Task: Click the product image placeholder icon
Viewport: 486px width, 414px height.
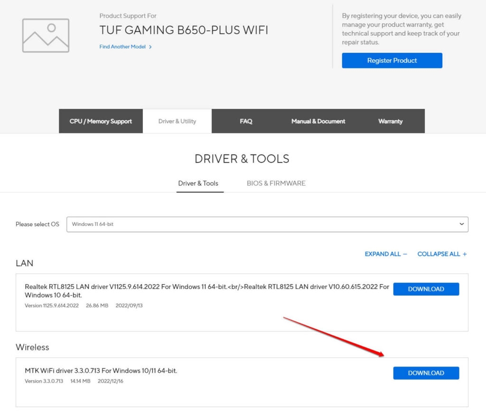Action: (46, 35)
